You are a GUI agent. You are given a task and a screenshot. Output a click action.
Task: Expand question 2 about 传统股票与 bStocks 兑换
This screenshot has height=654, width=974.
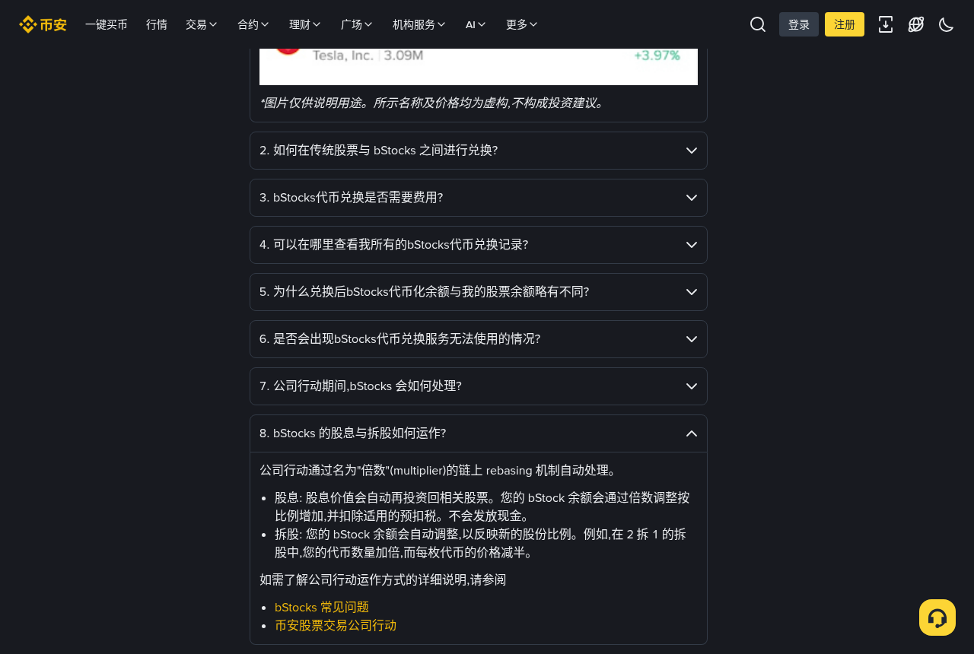[x=479, y=151]
